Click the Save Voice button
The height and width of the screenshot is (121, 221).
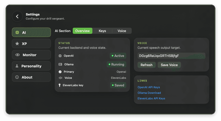click(169, 65)
